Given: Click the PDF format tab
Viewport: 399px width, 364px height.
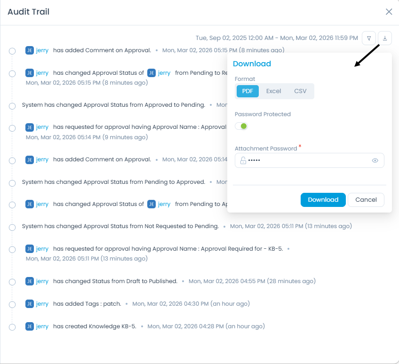Looking at the screenshot, I should coord(247,91).
